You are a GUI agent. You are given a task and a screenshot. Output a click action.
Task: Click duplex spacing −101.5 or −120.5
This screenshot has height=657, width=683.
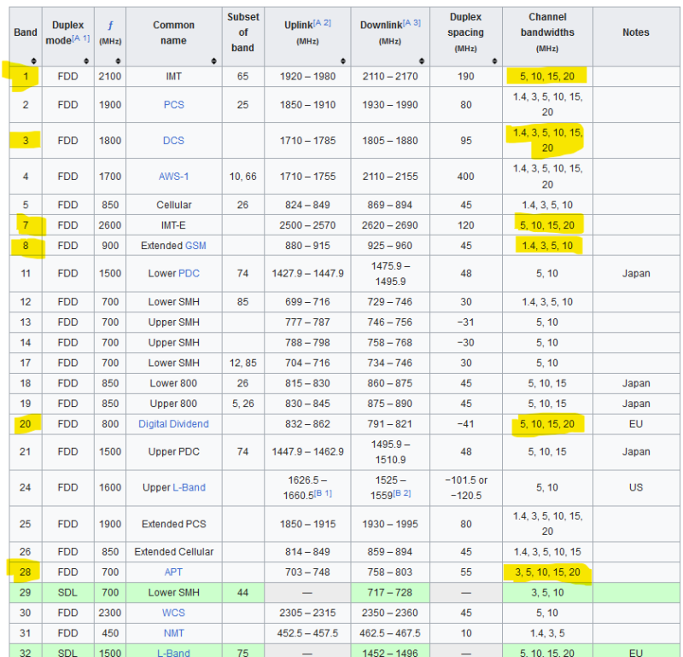tap(465, 488)
